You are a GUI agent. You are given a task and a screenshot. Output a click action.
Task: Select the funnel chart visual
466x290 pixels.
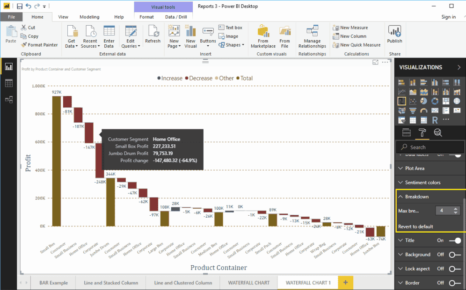click(x=413, y=111)
